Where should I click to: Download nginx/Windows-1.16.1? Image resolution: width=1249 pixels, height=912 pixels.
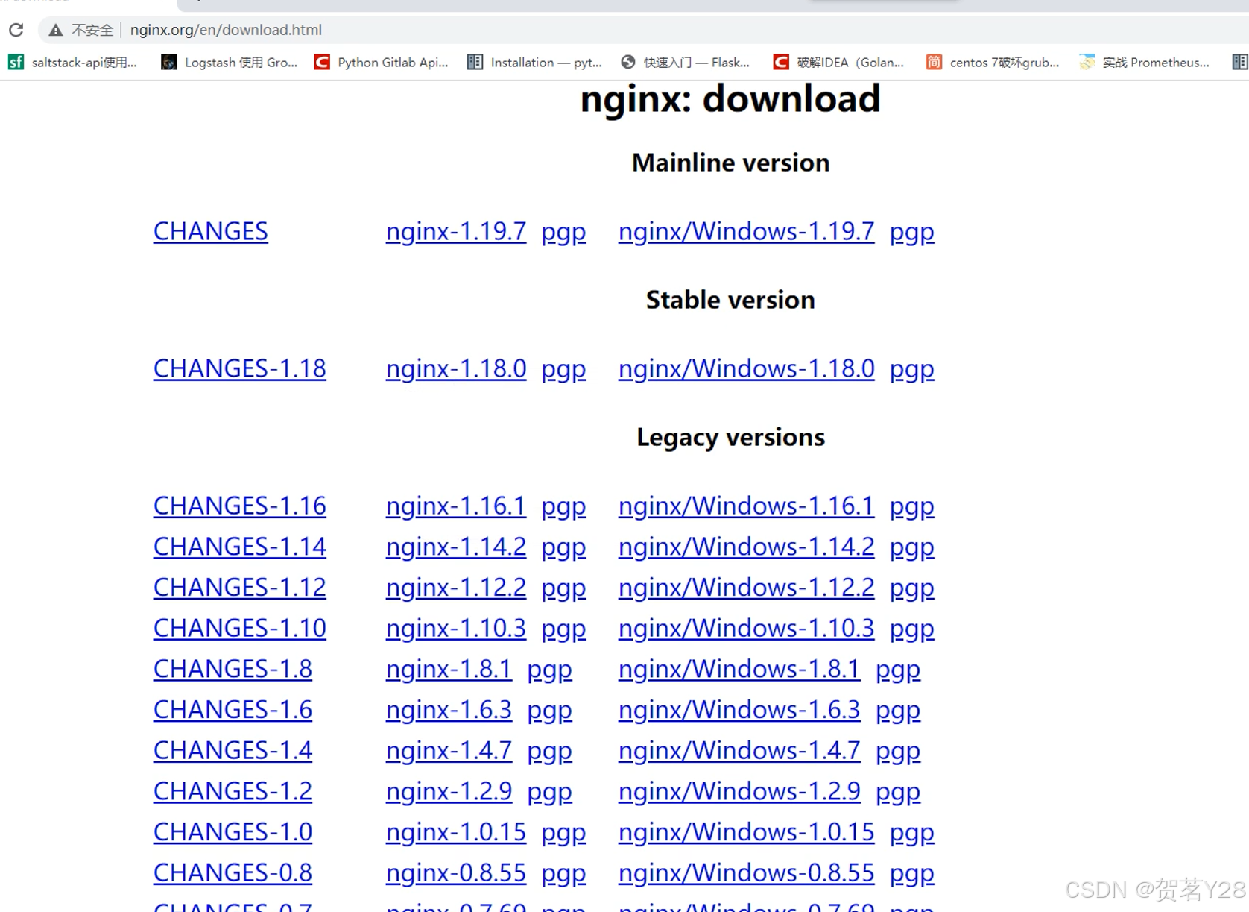tap(746, 506)
